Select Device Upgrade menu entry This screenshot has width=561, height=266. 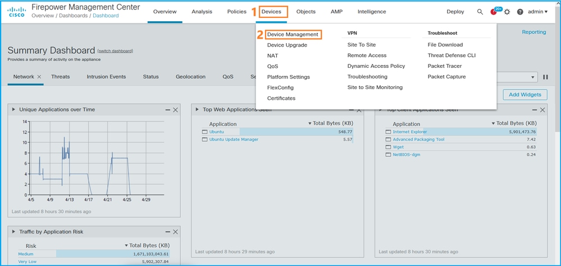coord(287,45)
